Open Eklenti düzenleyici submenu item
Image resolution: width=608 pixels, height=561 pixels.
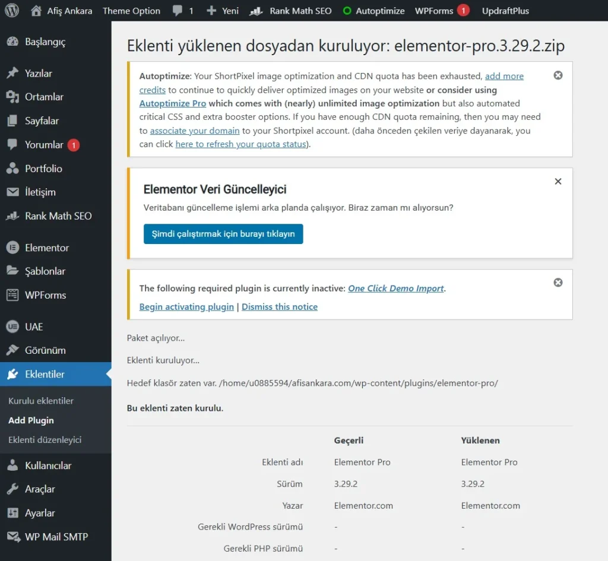(x=45, y=440)
